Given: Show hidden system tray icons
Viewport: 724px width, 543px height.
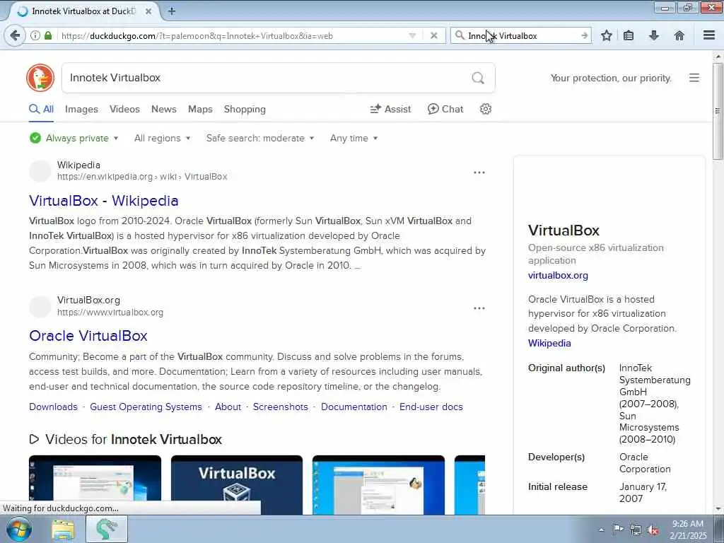Looking at the screenshot, I should click(x=601, y=530).
